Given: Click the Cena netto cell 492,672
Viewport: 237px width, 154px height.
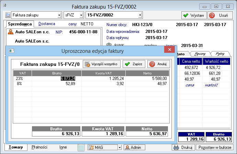Looking at the screenshot, I should click(x=191, y=68).
